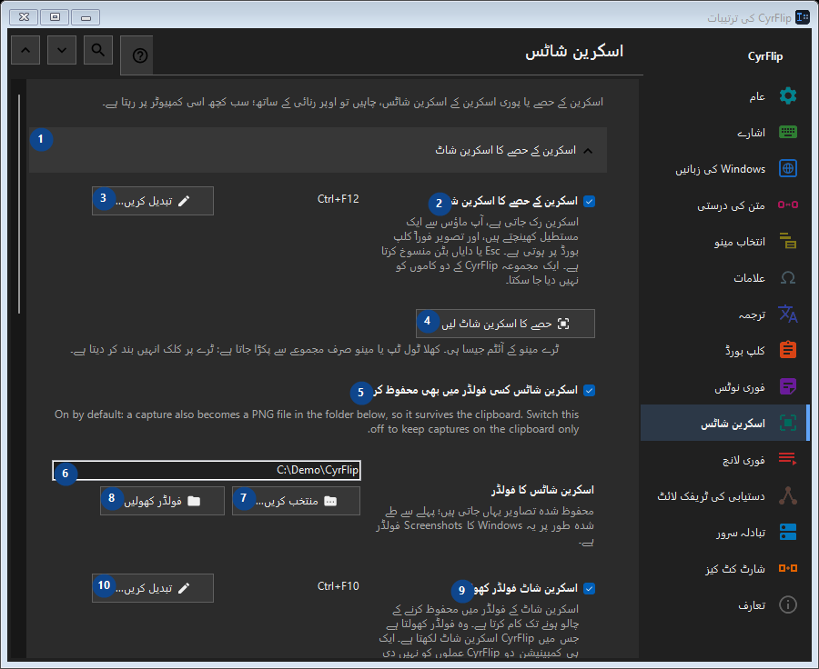Click حصے کا اسکرین شاٹ لیں button

505,324
